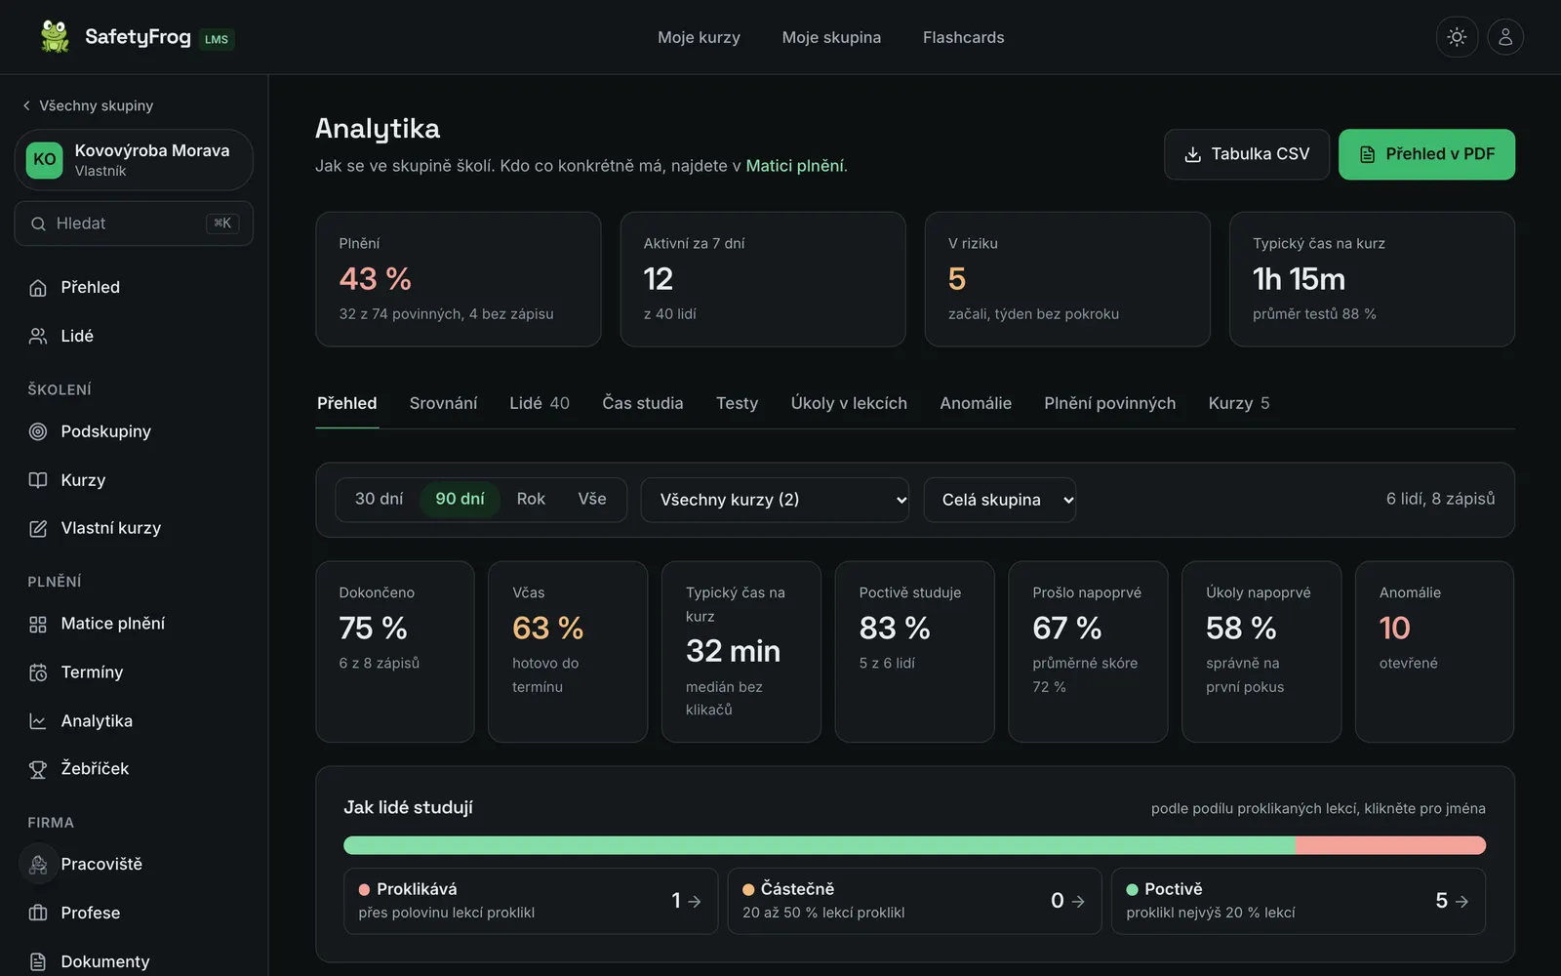
Task: Open Moje kurzy in top navigation
Action: pos(699,37)
